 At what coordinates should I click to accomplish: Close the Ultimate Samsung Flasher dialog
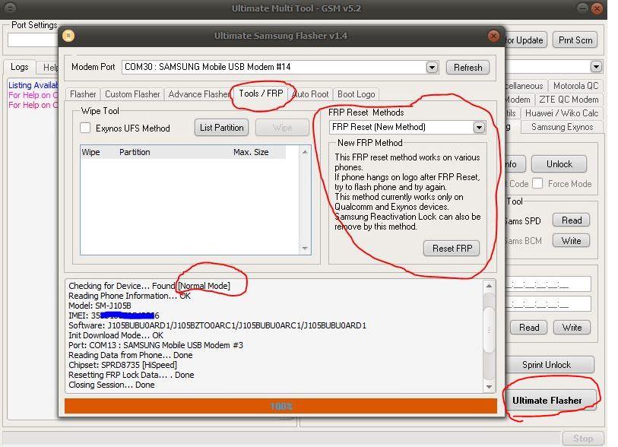493,36
